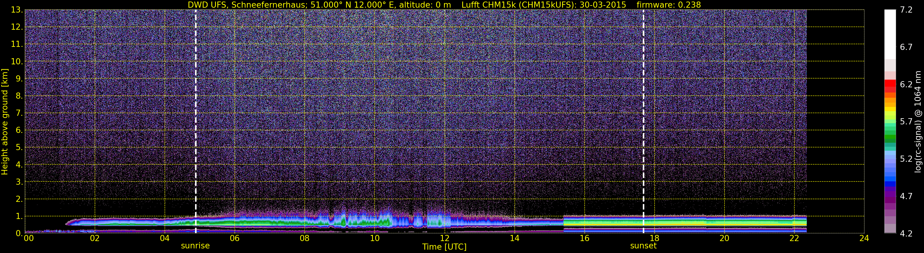Click the 'log(rc-signal) @ 1064 nm' colorbar title
This screenshot has height=253, width=924.
pos(918,122)
